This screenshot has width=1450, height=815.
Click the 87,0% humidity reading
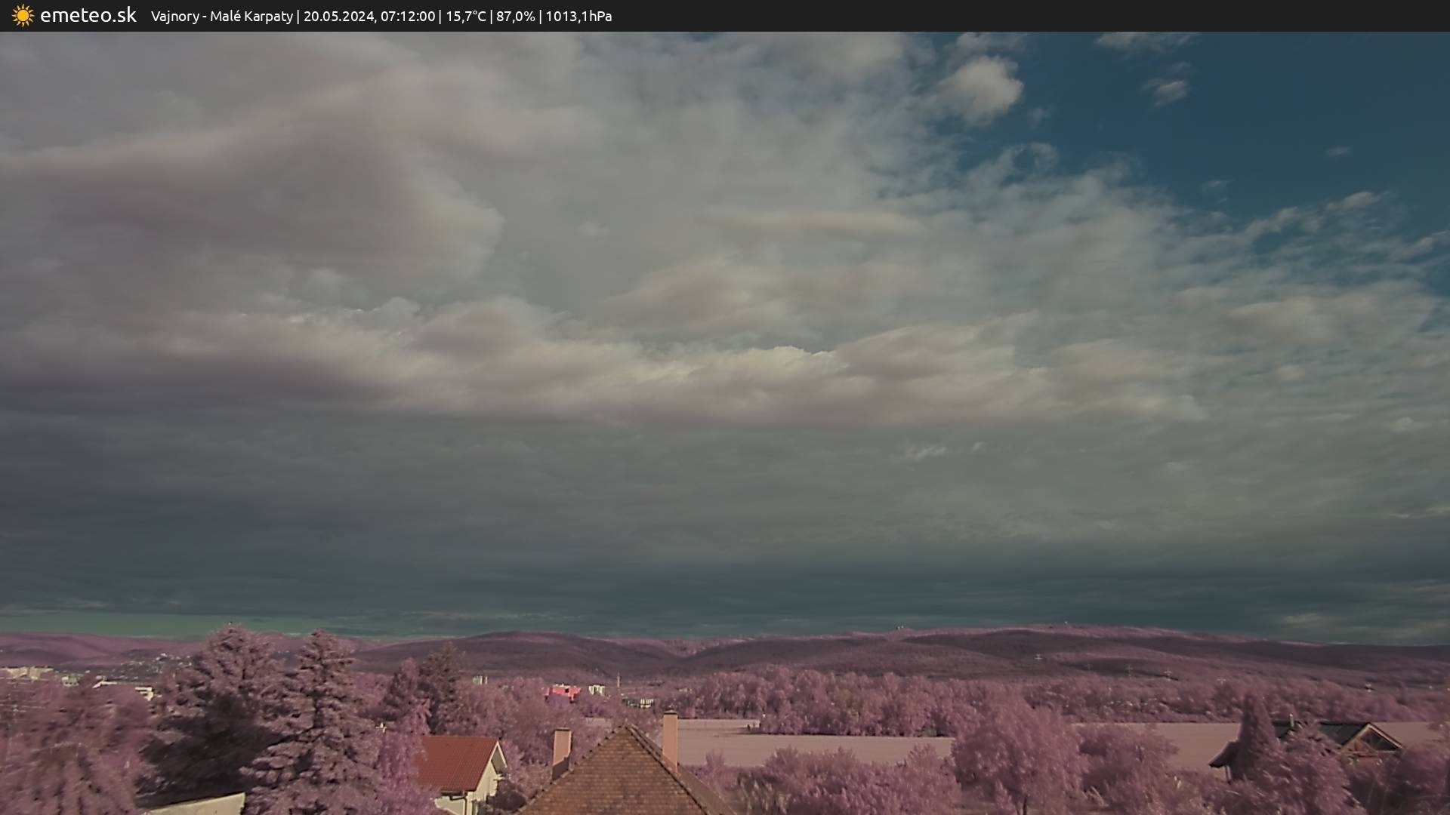516,17
